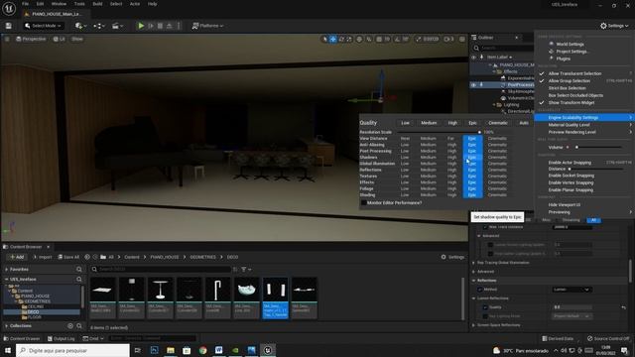Screen dimensions: 635x357
Task: Activate the translate move tool in viewport
Action: [333, 40]
